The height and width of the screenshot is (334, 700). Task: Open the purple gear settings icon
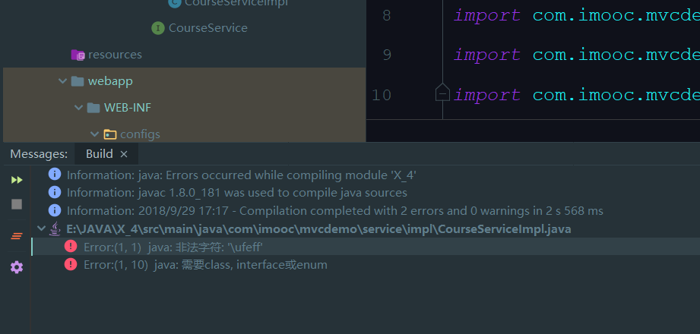click(16, 267)
